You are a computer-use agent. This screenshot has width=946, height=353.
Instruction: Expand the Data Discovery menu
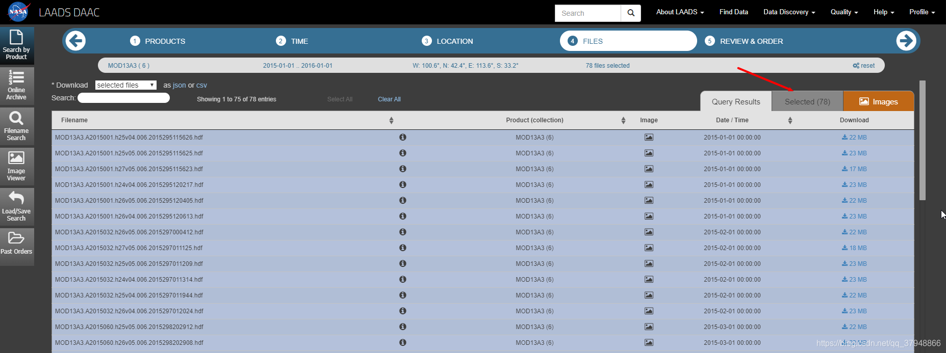tap(789, 12)
